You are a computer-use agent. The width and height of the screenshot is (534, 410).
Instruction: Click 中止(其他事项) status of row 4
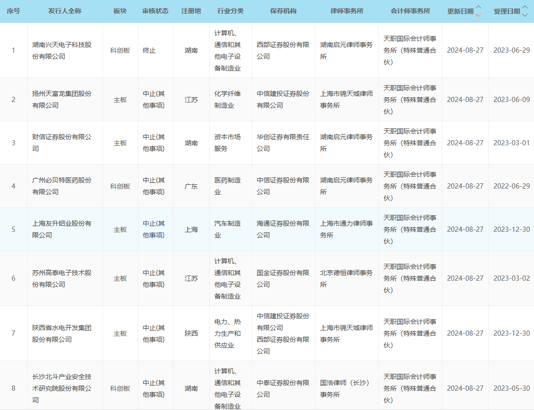tap(155, 186)
